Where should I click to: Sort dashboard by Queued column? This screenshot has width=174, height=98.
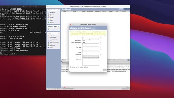(x=111, y=11)
